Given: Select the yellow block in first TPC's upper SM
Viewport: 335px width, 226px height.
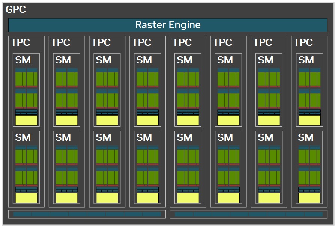Looking at the screenshot, I should click(26, 120).
